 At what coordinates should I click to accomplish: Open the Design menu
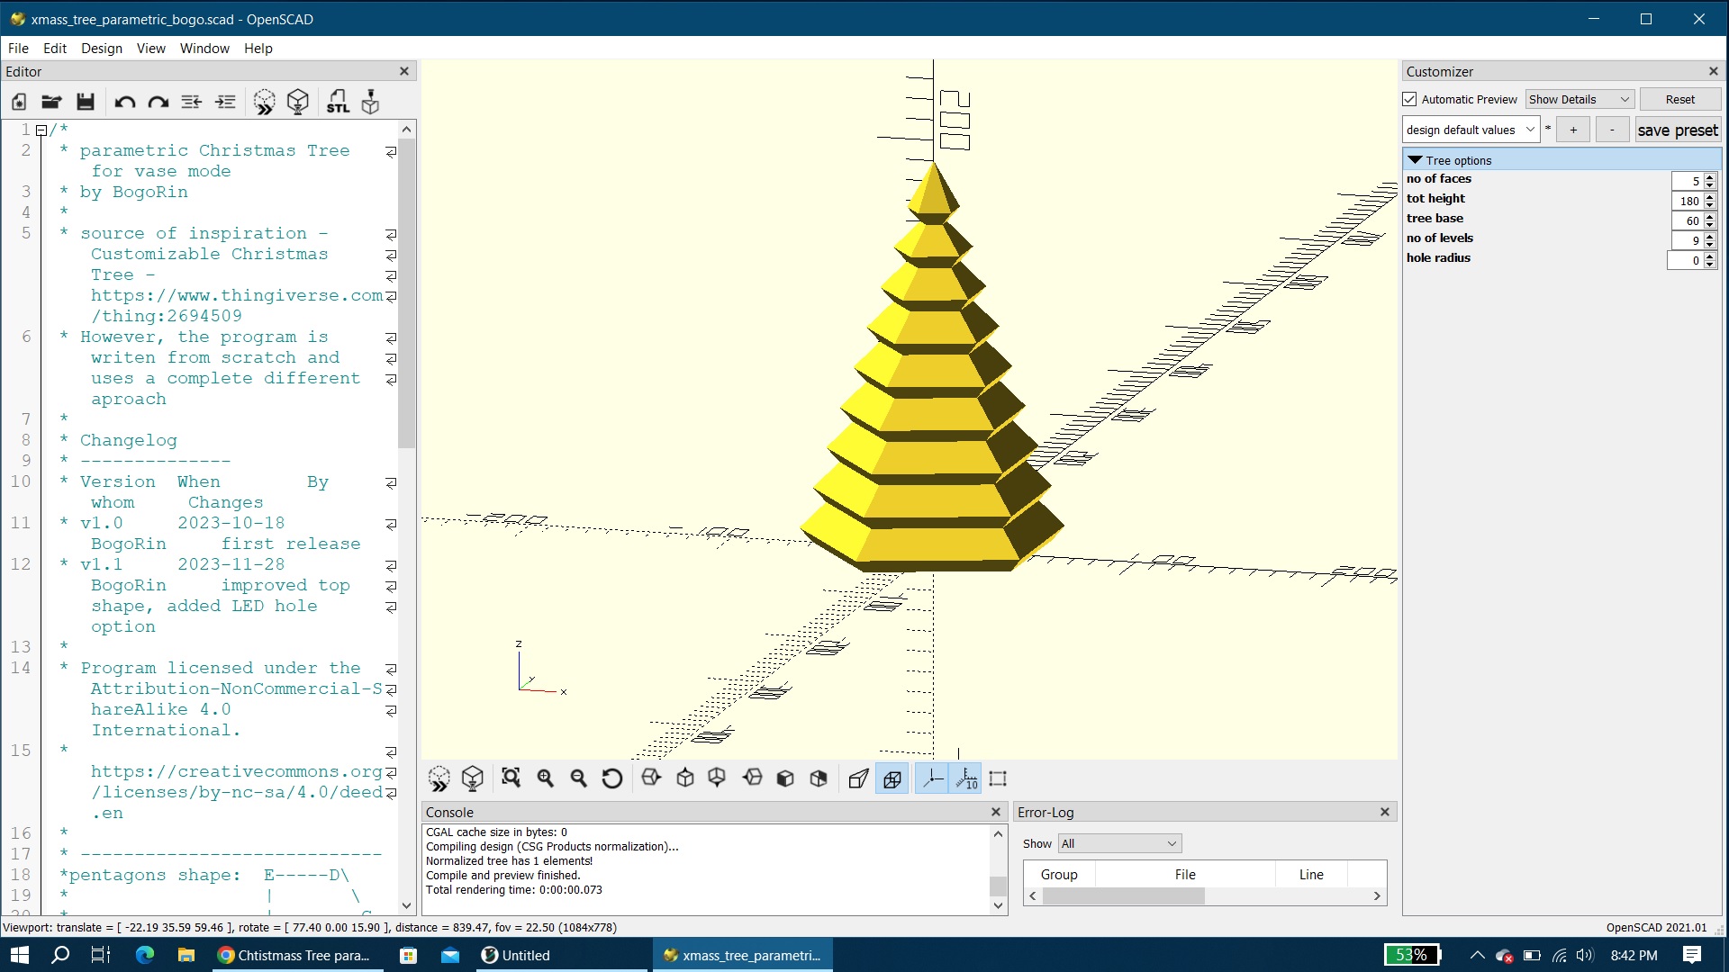(x=101, y=48)
